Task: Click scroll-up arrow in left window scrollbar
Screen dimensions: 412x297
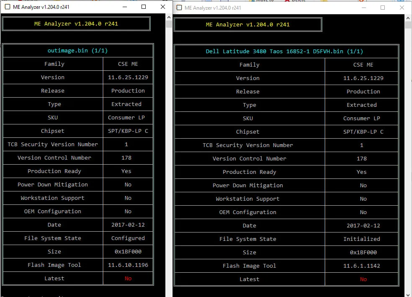Action: [169, 17]
